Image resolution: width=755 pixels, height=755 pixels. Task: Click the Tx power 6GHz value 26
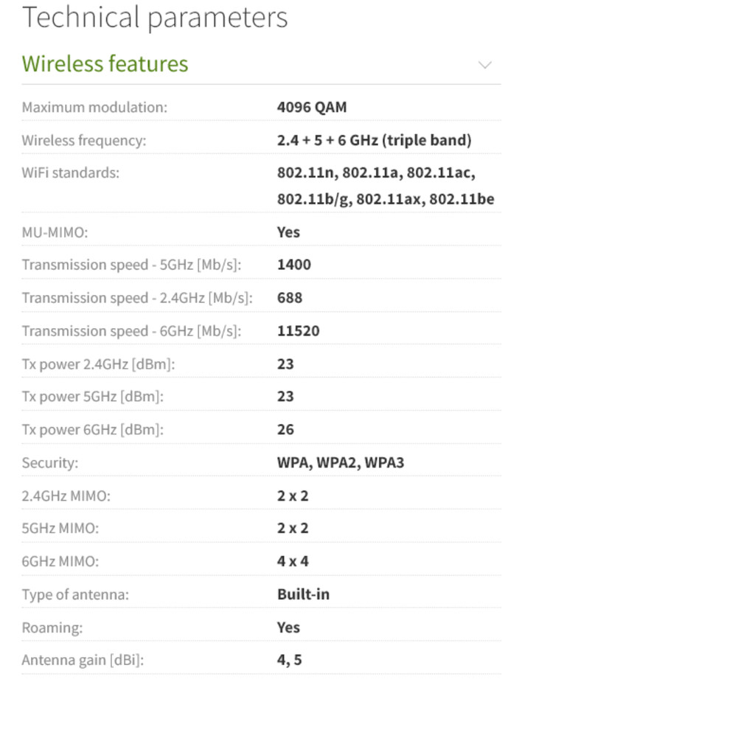tap(285, 429)
